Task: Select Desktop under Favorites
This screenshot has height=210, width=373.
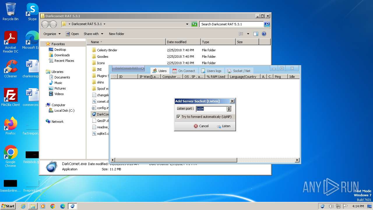Action: point(57,50)
